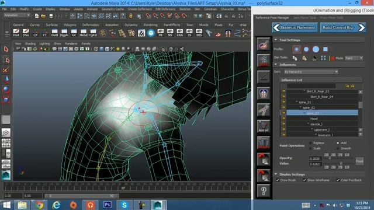Collapse the upperarm_l tree node
This screenshot has width=374, height=210.
312,129
